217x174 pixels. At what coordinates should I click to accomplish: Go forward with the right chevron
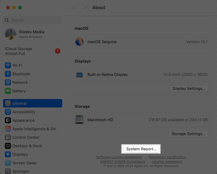point(85,8)
